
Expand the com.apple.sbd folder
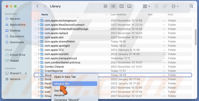(39, 37)
